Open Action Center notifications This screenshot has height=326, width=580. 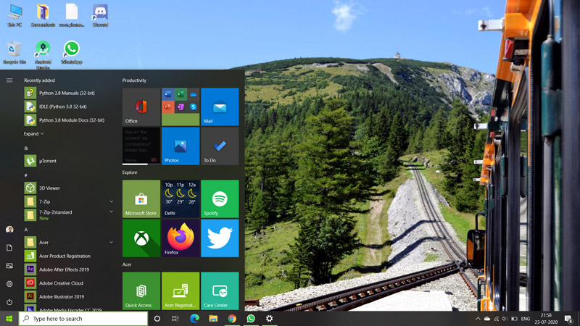pyautogui.click(x=569, y=319)
